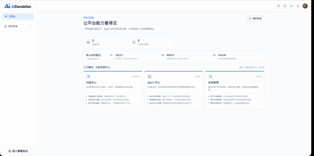Click the 三大模块，分别负责什么 heading

click(97, 67)
